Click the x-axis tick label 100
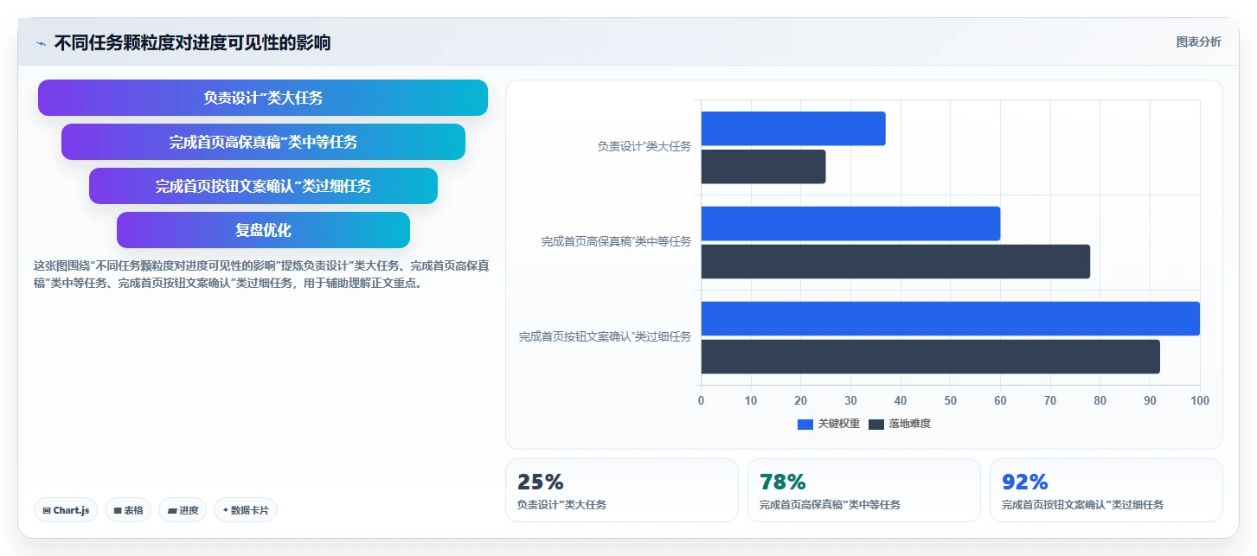1257x556 pixels. [1199, 400]
